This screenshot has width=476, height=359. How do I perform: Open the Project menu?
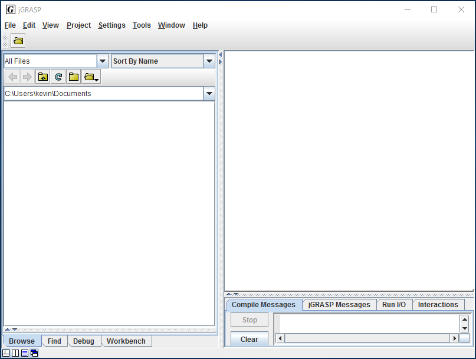[78, 25]
